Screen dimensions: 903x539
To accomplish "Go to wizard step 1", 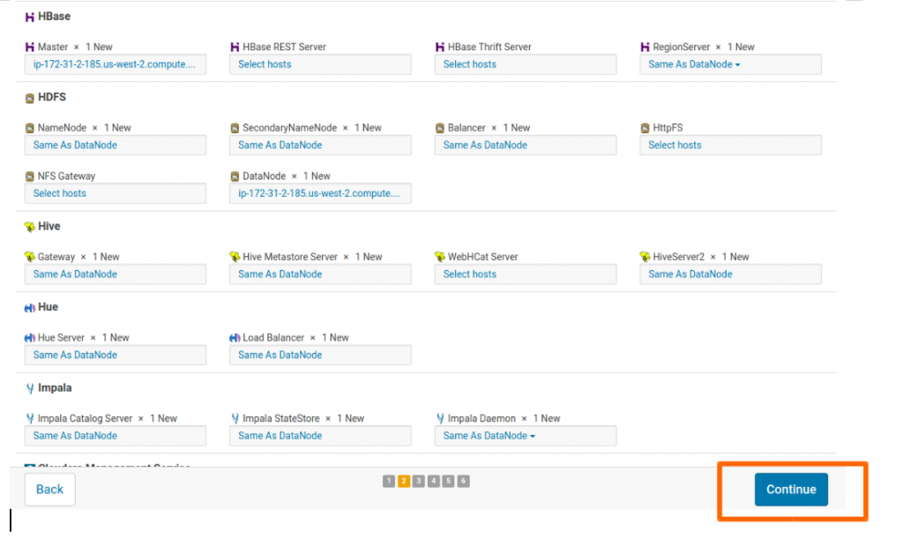I will (x=388, y=482).
